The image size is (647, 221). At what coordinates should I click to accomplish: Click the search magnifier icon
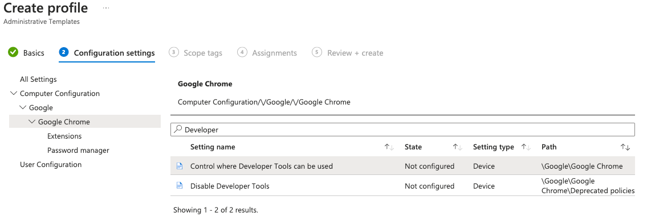coord(178,129)
